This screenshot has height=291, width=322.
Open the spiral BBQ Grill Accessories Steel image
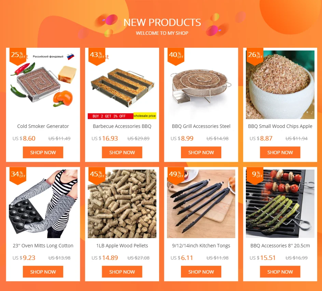pos(201,85)
